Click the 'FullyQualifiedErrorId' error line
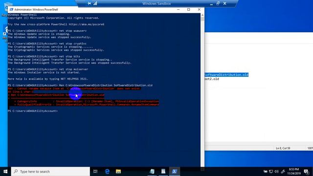Viewport: 313px width, 176px height. coord(87,105)
